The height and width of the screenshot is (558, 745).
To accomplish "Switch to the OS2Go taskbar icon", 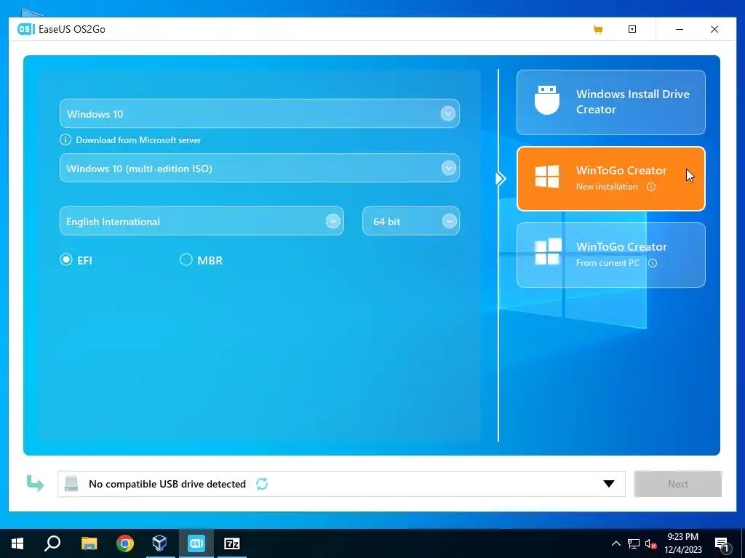I will coord(196,543).
